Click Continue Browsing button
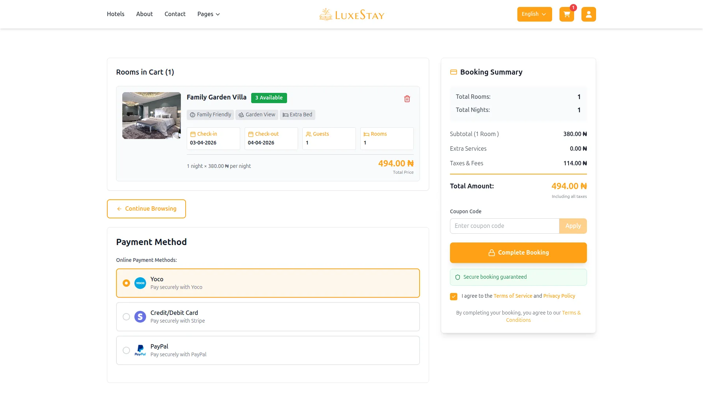This screenshot has width=703, height=395. pos(146,209)
